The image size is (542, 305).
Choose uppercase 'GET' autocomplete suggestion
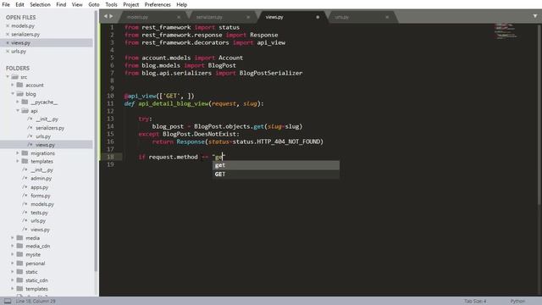(276, 174)
